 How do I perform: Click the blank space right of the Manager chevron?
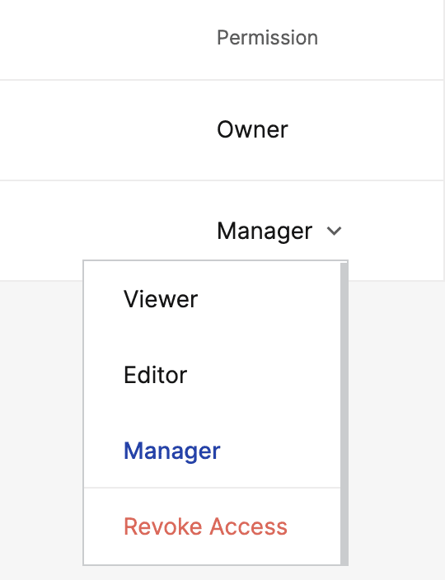coord(393,231)
